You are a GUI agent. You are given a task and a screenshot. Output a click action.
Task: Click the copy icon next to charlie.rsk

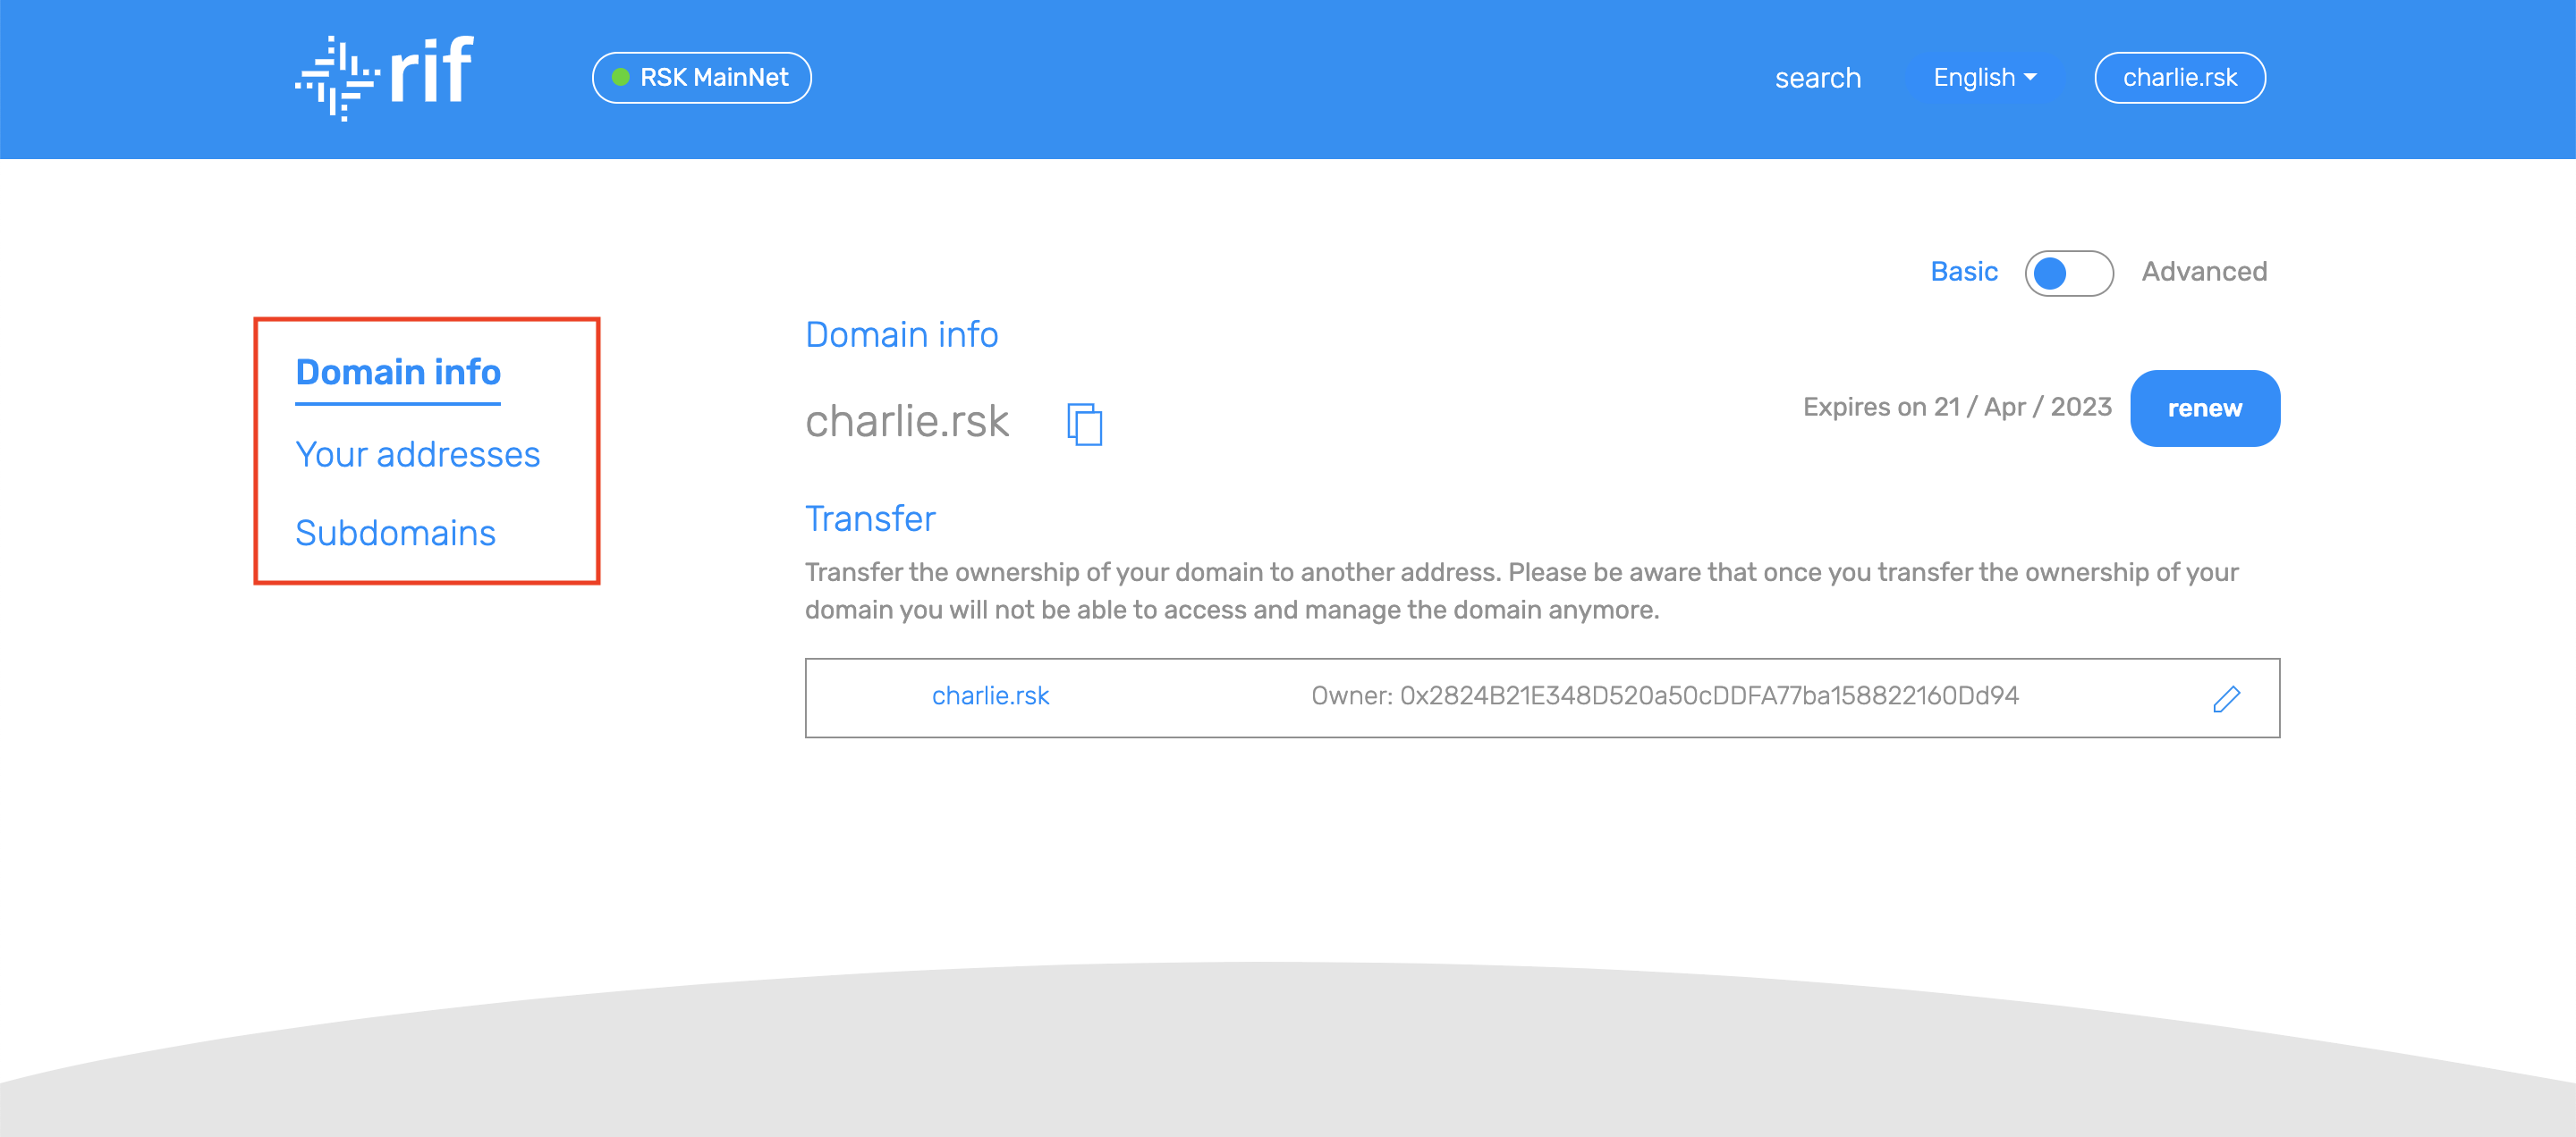1084,420
